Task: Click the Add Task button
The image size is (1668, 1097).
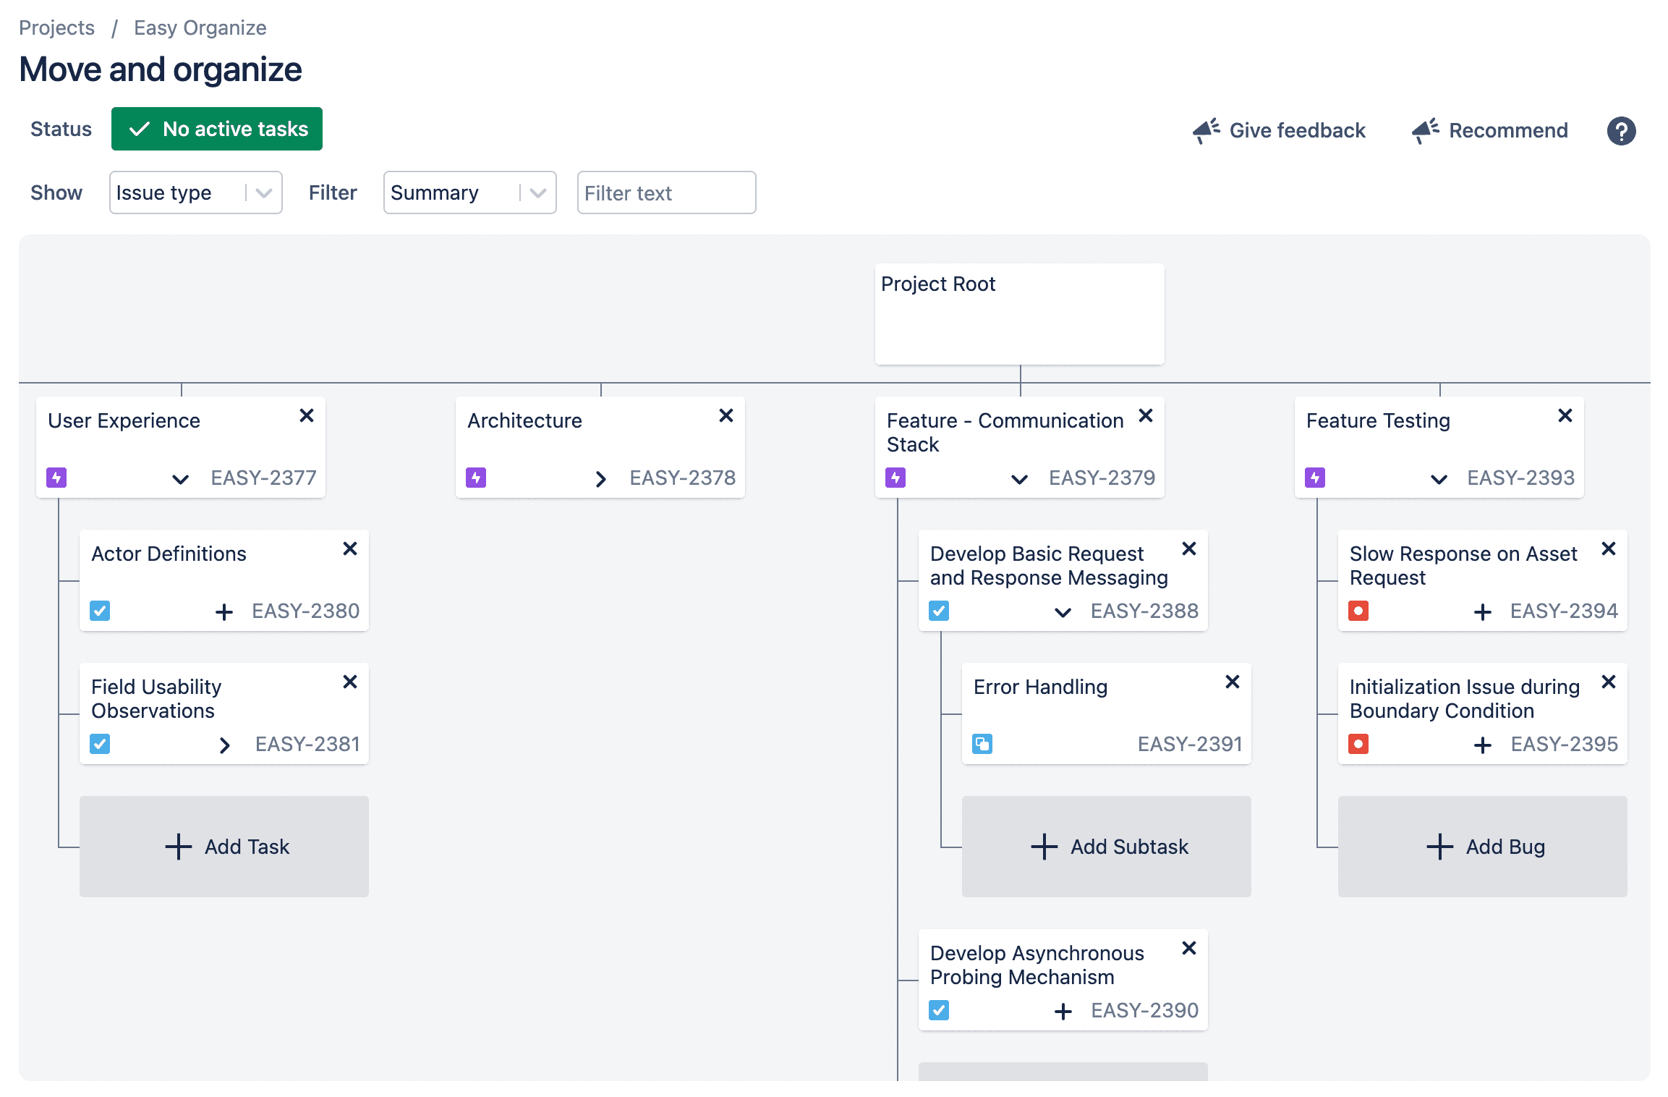Action: (x=224, y=847)
